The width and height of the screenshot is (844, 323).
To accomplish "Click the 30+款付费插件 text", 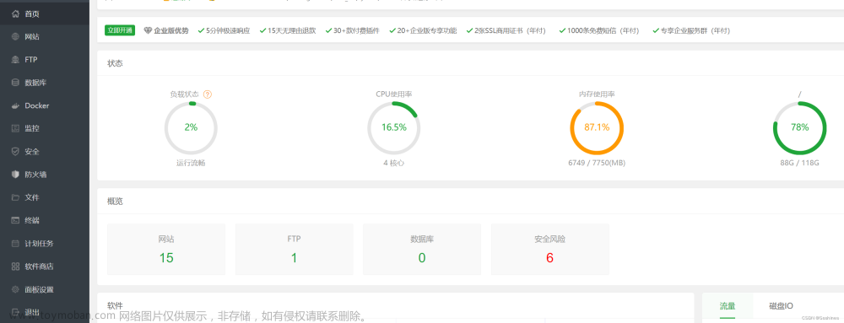I will 356,30.
